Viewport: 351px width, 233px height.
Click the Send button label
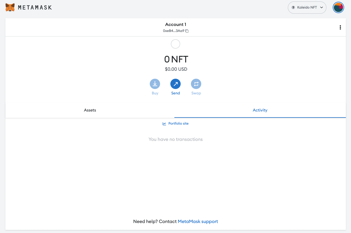pyautogui.click(x=175, y=93)
